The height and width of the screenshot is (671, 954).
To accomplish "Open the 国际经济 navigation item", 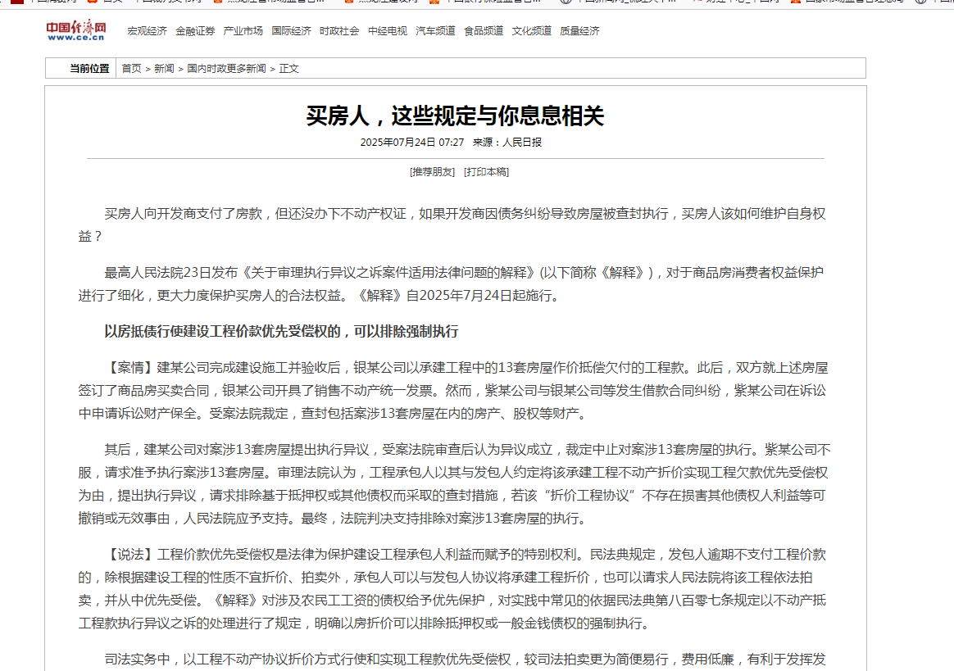I will point(291,31).
